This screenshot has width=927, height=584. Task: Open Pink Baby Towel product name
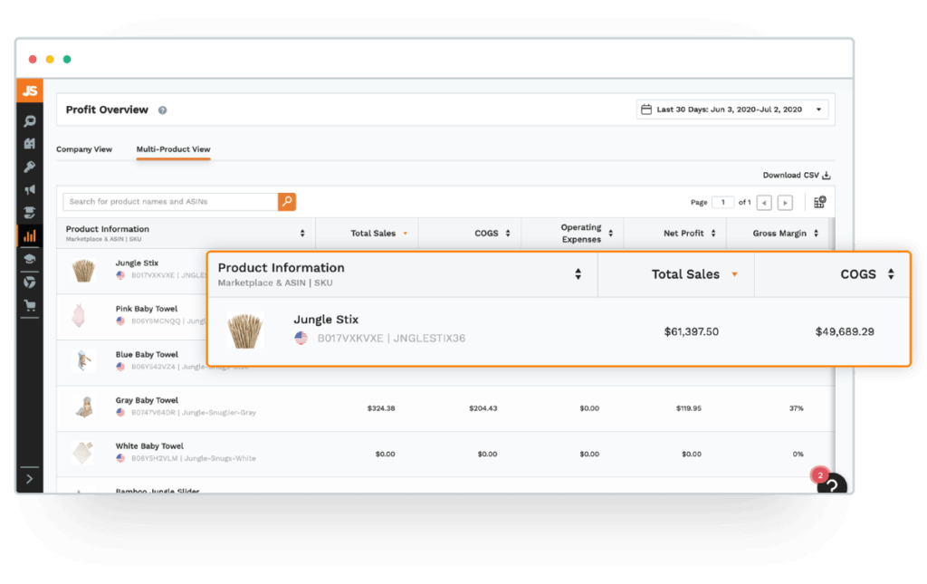coord(147,309)
